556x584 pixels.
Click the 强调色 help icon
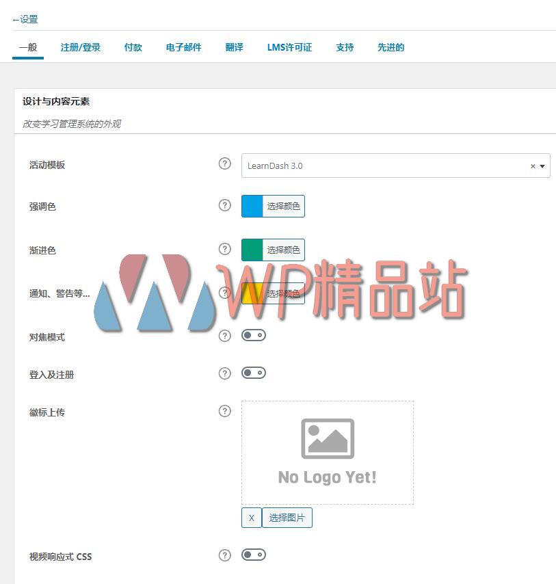click(x=224, y=204)
